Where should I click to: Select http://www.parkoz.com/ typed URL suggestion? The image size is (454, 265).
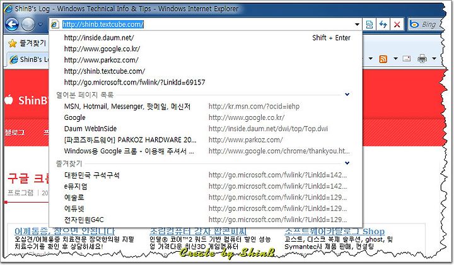point(206,60)
